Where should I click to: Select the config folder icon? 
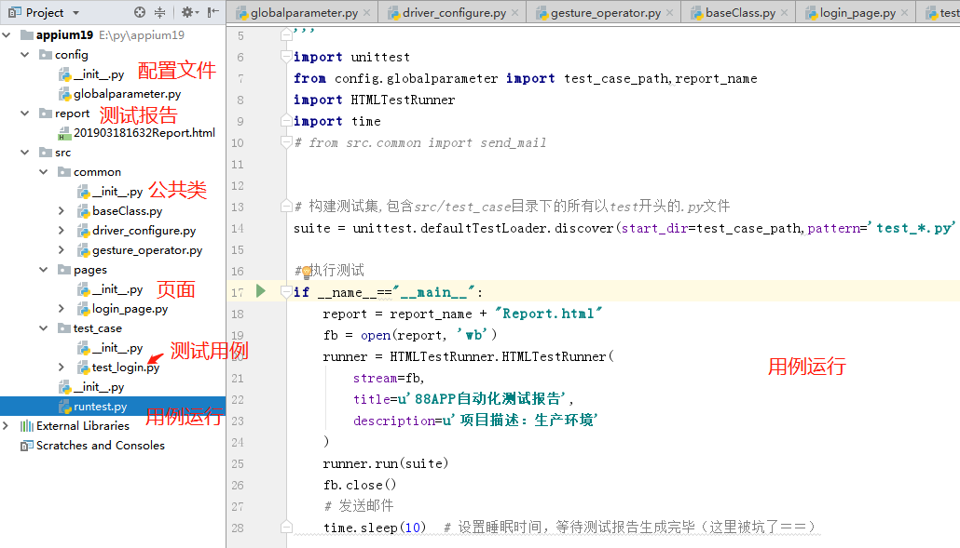[46, 54]
